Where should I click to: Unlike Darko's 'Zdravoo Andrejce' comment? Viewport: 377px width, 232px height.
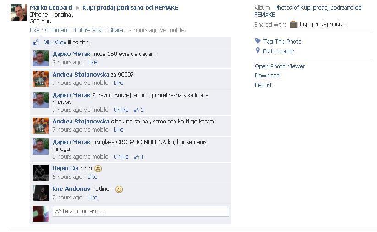click(x=121, y=110)
